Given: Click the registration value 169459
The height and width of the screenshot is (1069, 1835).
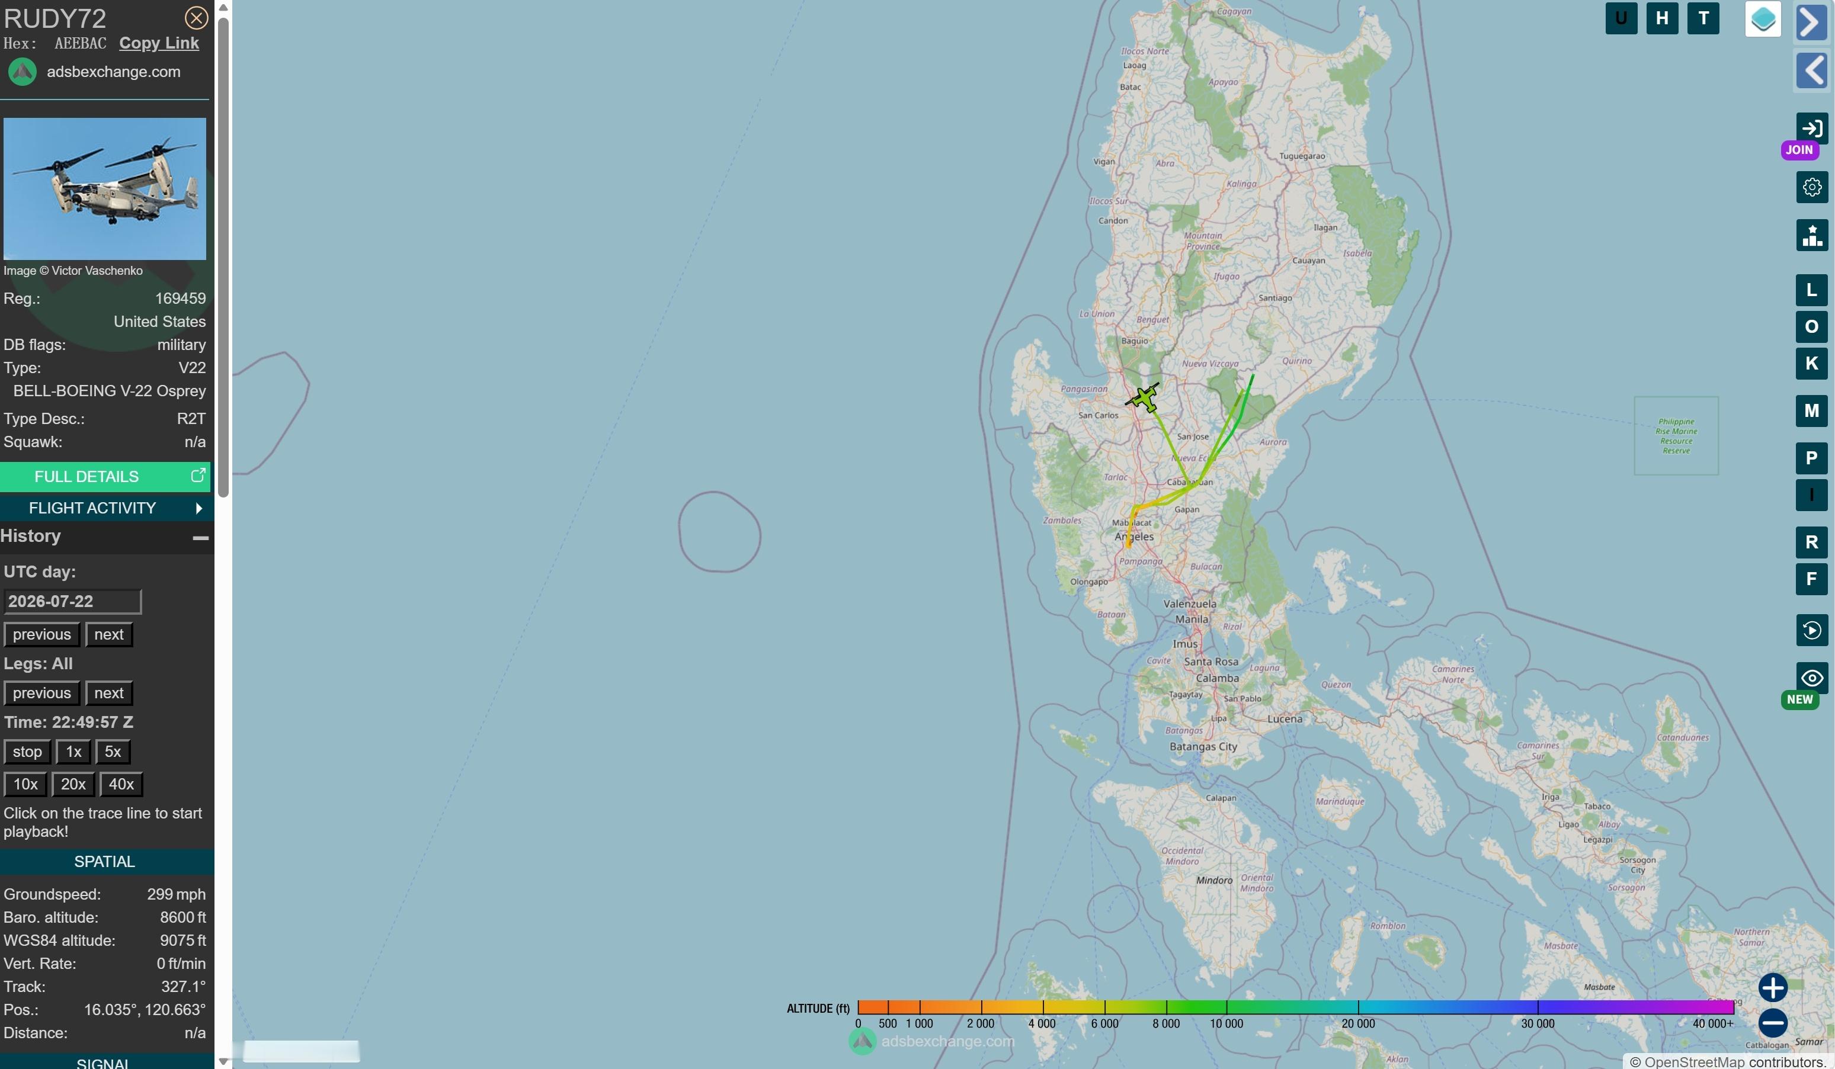Looking at the screenshot, I should (181, 298).
